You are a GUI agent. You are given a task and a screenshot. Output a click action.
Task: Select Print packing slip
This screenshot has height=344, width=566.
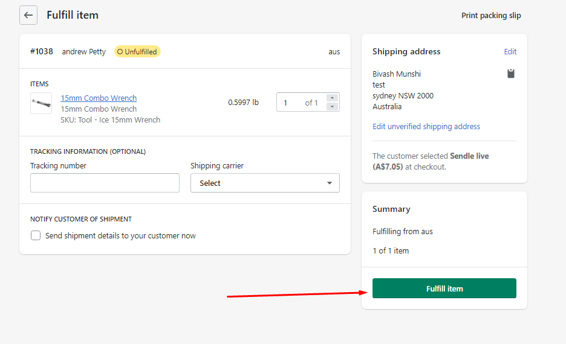tap(491, 16)
